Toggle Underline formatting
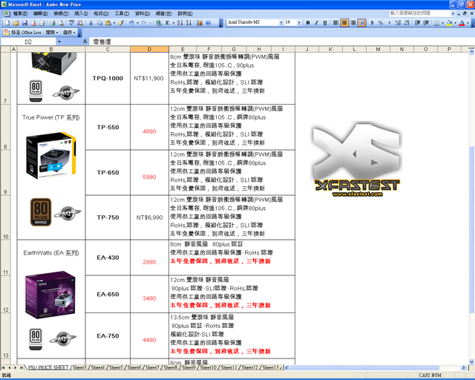 pyautogui.click(x=325, y=23)
